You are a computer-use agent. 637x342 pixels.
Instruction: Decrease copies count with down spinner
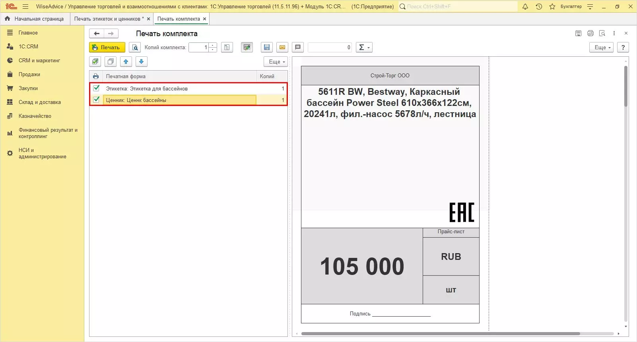click(x=213, y=50)
